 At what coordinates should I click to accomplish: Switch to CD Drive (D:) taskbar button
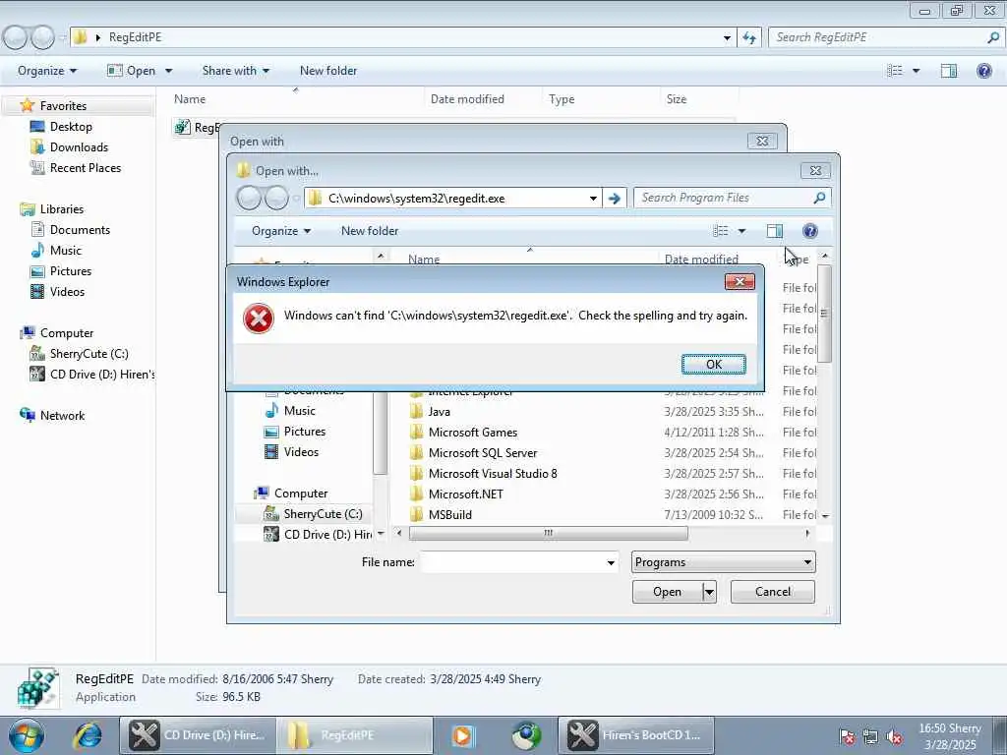[x=198, y=735]
